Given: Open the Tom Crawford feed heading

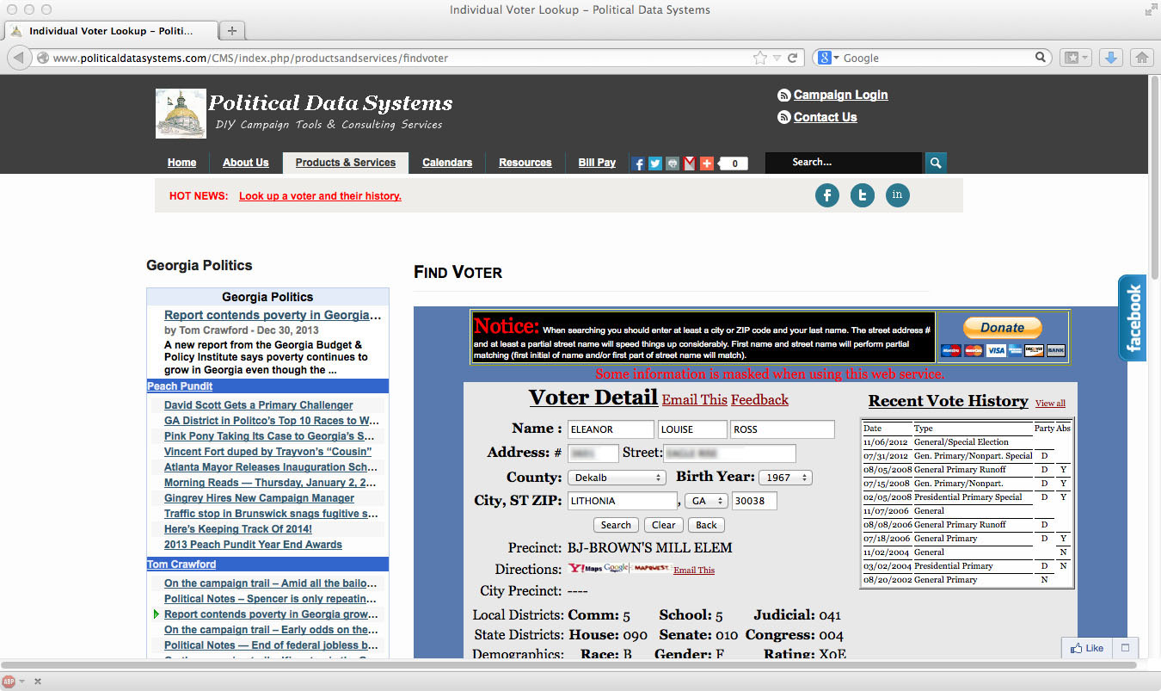Looking at the screenshot, I should pyautogui.click(x=181, y=565).
